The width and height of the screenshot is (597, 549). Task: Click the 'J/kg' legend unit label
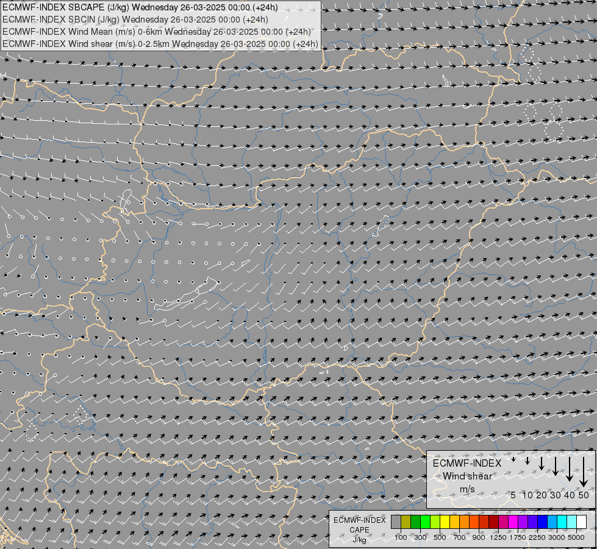[x=359, y=539]
